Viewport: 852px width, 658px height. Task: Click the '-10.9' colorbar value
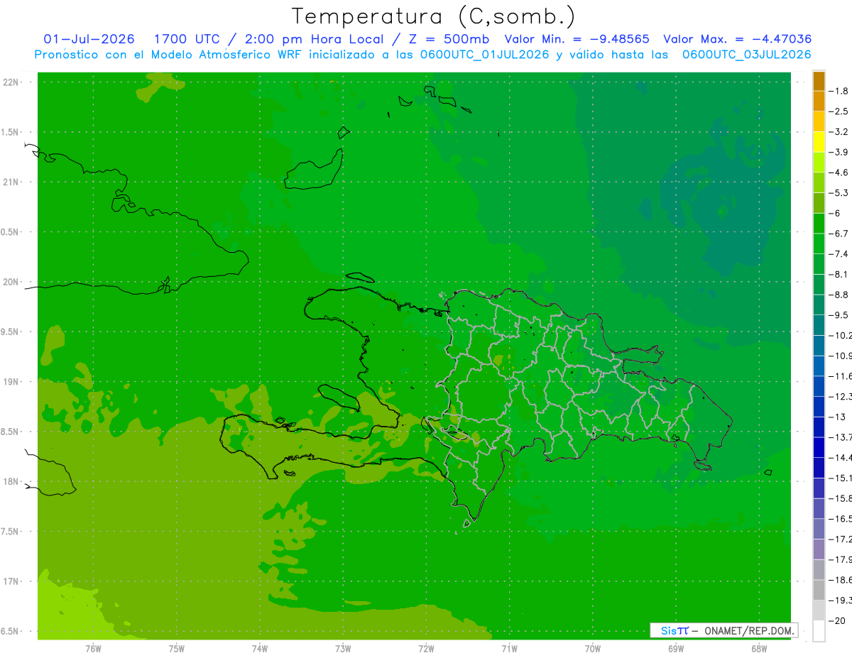tap(840, 356)
